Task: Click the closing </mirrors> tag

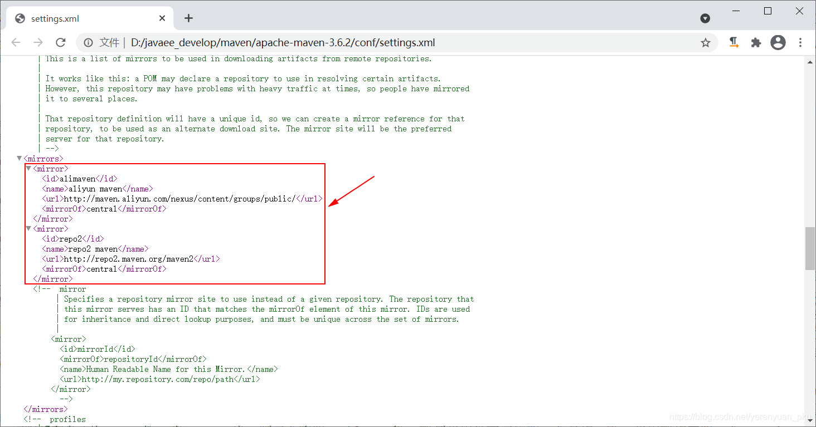Action: 46,409
